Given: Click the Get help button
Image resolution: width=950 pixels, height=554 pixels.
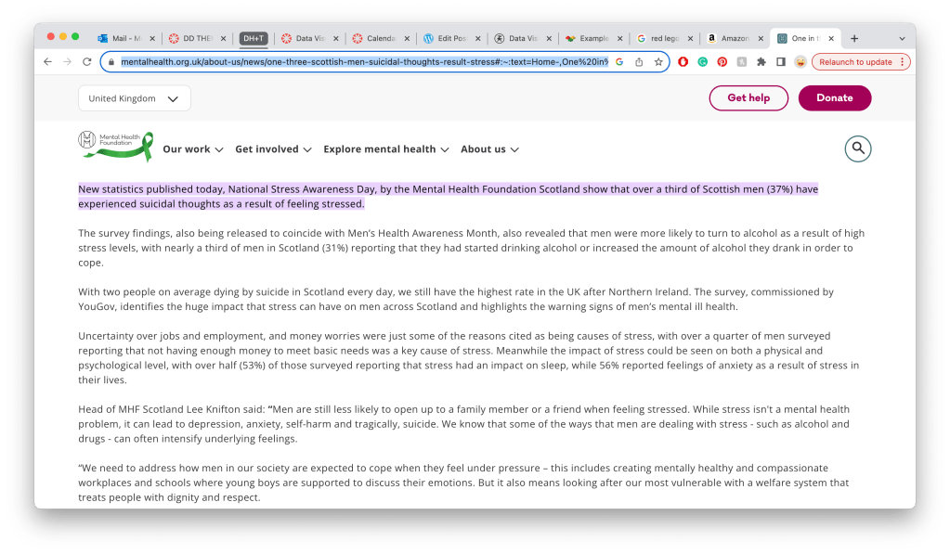Looking at the screenshot, I should [x=748, y=98].
